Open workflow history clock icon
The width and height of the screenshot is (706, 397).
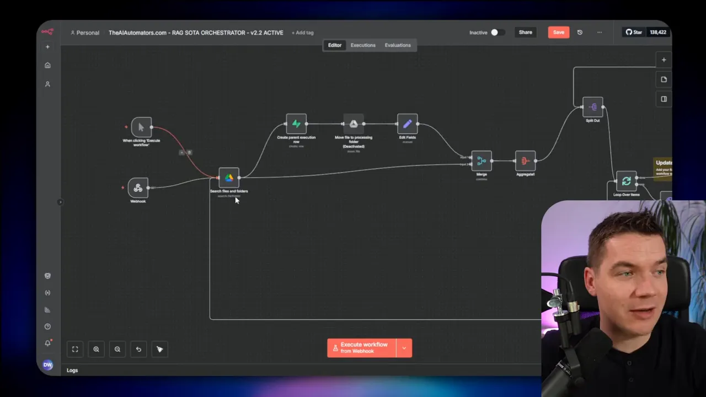tap(580, 33)
